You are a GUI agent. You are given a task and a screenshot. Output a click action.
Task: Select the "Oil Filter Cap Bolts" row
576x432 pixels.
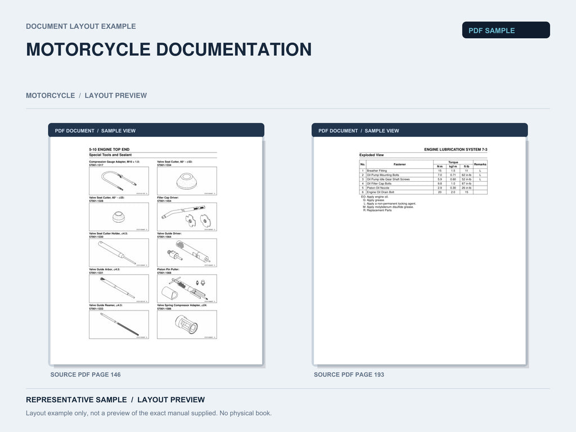[423, 184]
